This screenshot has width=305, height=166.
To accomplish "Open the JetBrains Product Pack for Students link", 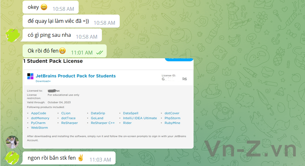I will tap(76, 76).
